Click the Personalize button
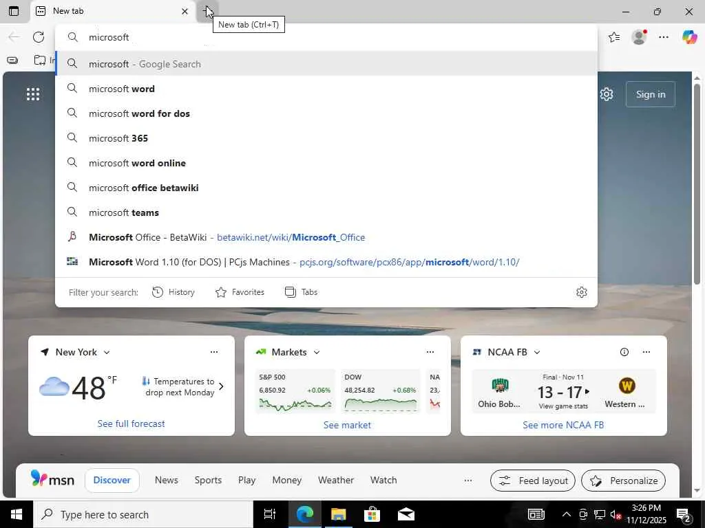The height and width of the screenshot is (528, 705). pyautogui.click(x=623, y=481)
